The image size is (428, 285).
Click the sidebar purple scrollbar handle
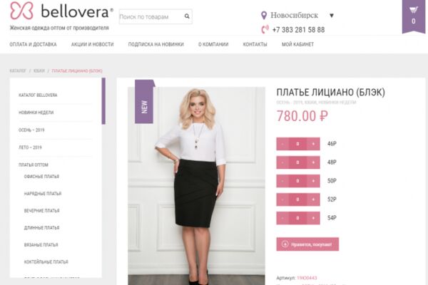point(103,101)
